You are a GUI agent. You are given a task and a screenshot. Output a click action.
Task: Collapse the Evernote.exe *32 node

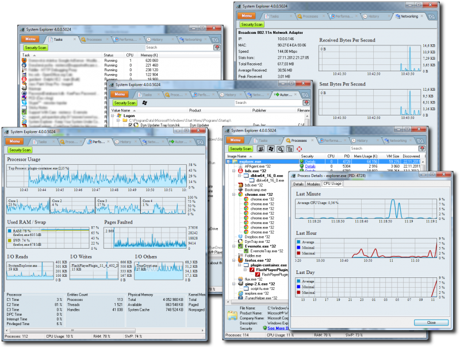234,246
